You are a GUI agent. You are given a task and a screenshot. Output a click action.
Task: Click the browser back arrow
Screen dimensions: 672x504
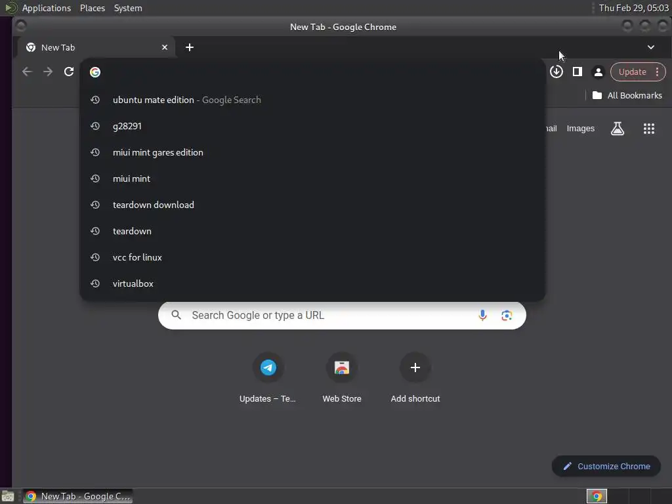27,72
